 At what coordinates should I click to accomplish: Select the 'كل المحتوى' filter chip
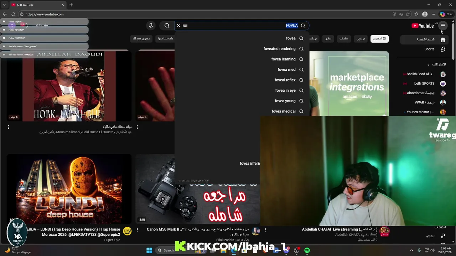379,38
